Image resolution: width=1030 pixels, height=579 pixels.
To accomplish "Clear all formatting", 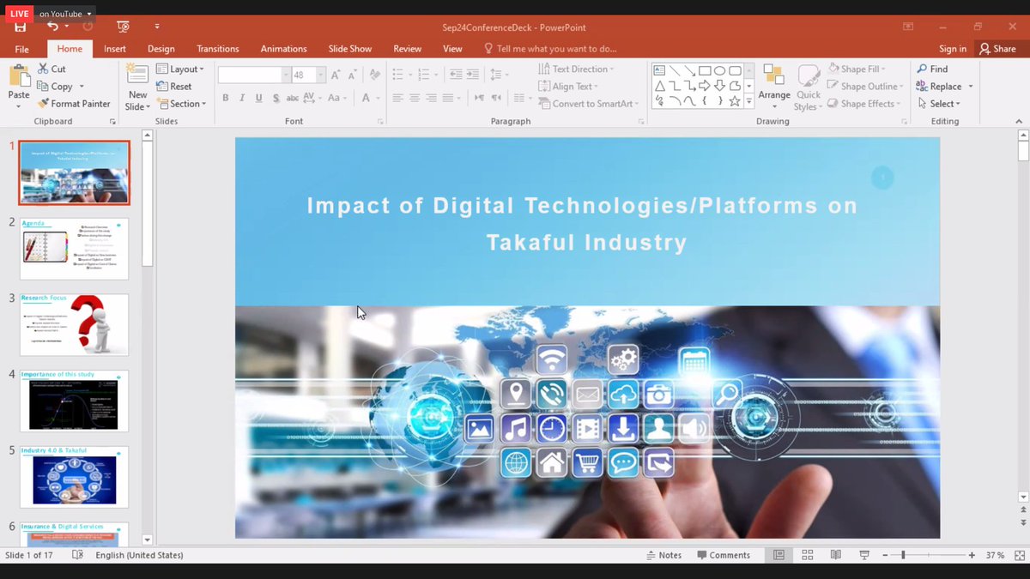I will (375, 75).
